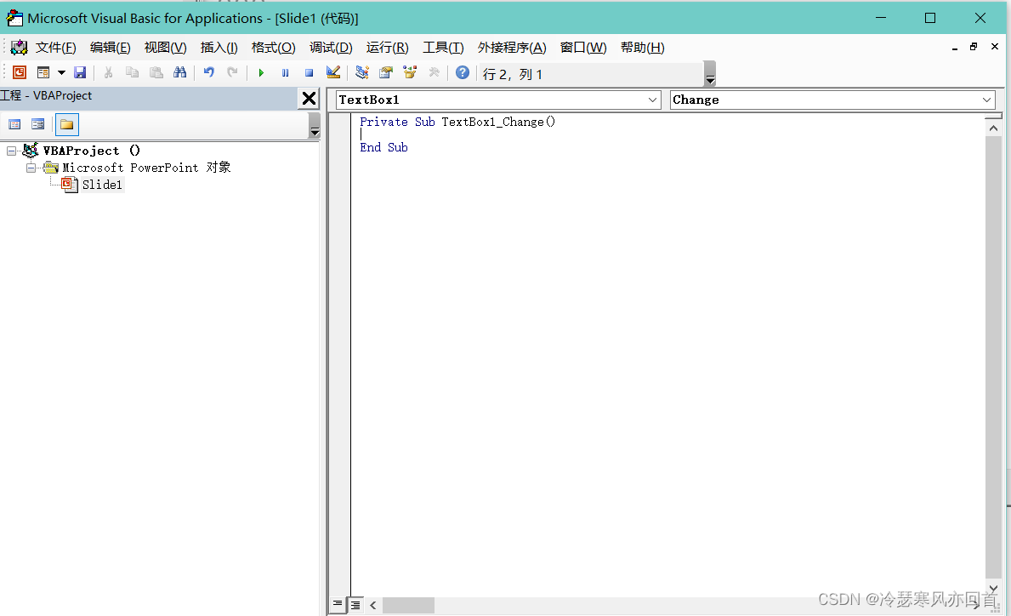Toggle Folders button in project panel
This screenshot has width=1011, height=616.
pos(66,124)
